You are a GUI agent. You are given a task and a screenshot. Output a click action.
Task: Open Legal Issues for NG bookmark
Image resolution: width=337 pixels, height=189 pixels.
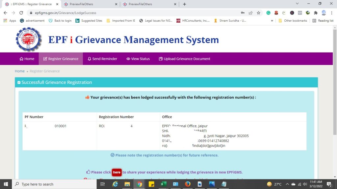coord(156,21)
